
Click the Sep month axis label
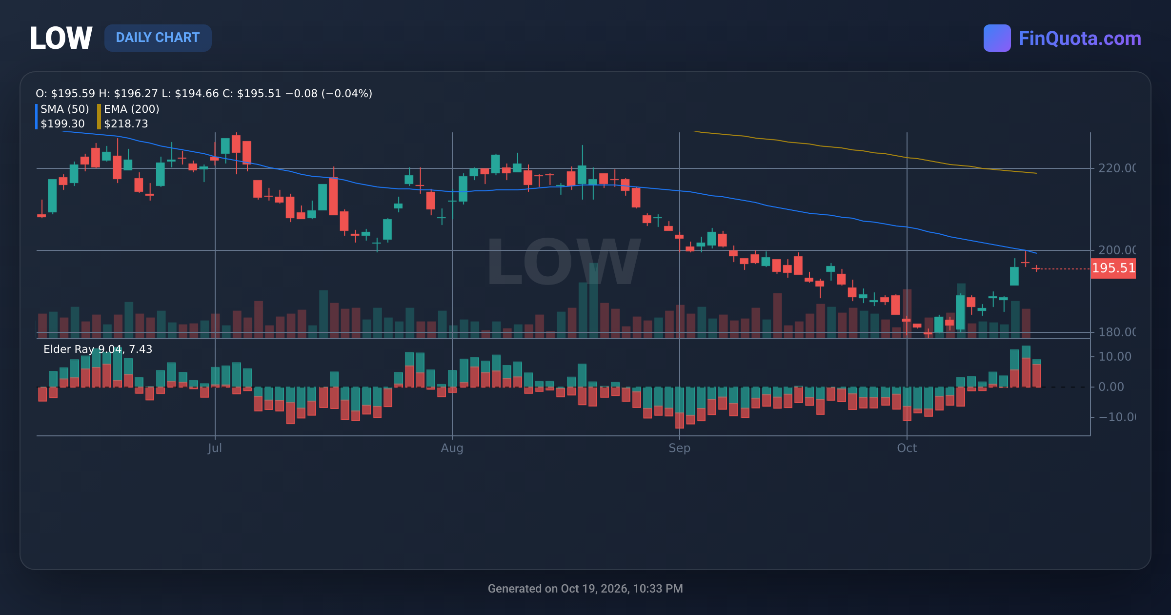pos(679,448)
